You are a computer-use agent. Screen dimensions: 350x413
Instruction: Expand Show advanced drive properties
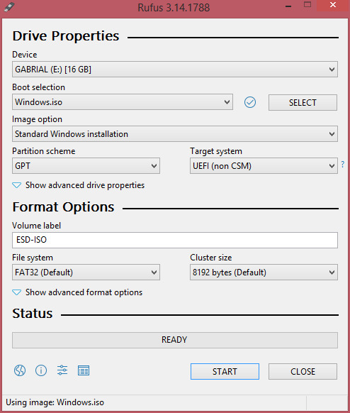click(x=79, y=185)
